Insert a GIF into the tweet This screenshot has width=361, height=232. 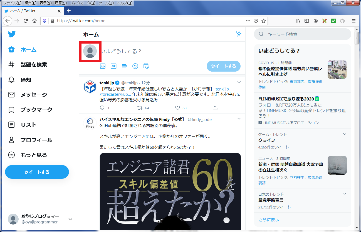(113, 66)
